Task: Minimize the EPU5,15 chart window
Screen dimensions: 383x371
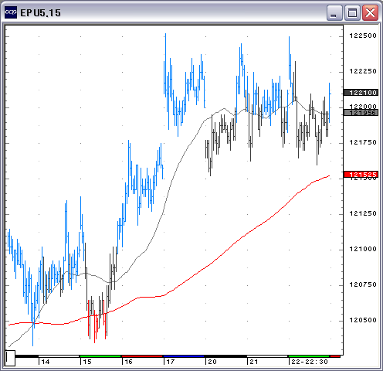Action: pyautogui.click(x=334, y=12)
